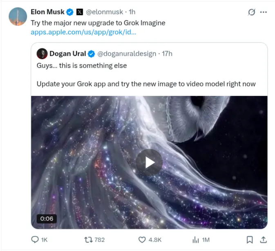Like the post
Viewport: 275px width, 251px height.
point(142,240)
